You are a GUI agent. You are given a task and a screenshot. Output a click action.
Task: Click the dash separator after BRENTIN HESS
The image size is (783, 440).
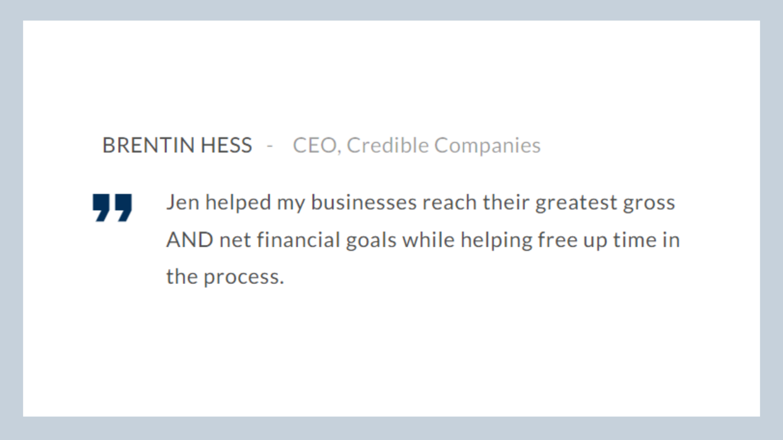coord(270,146)
